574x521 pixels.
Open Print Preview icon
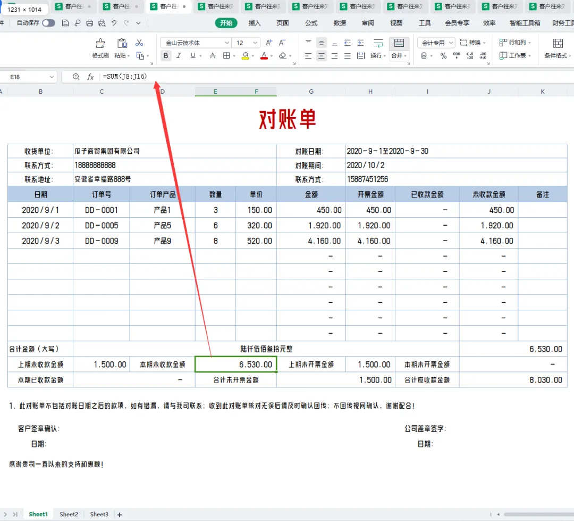click(102, 23)
